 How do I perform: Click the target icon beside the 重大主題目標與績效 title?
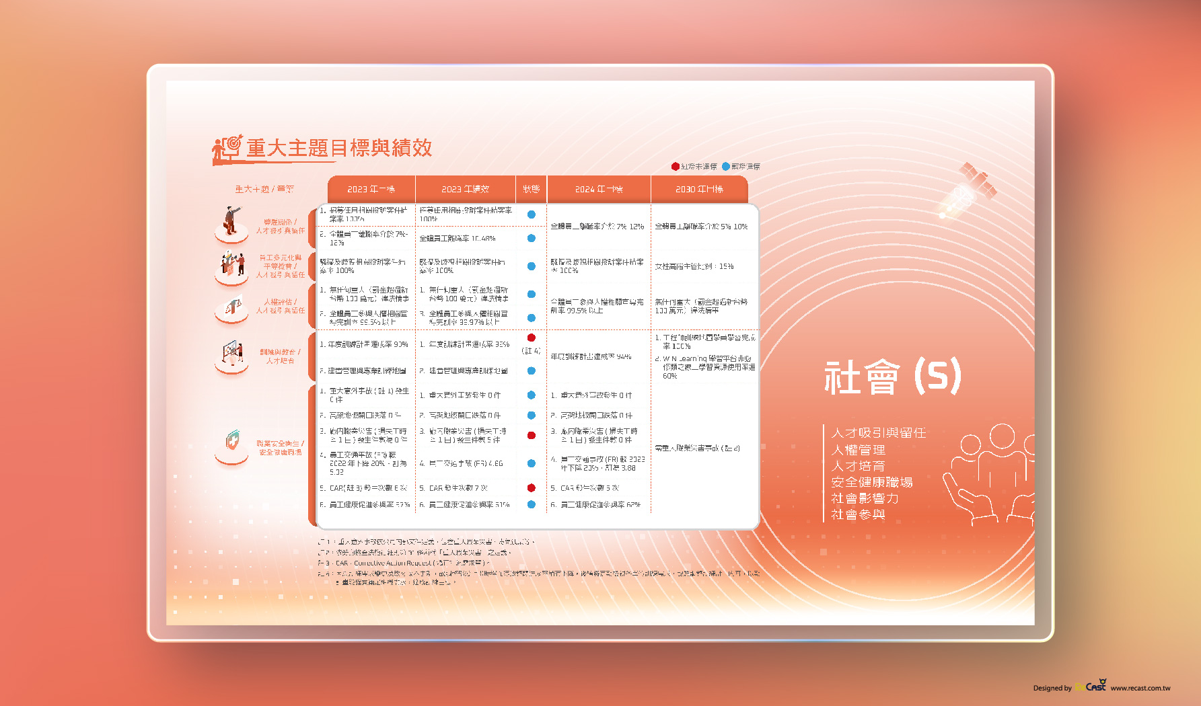(x=227, y=149)
